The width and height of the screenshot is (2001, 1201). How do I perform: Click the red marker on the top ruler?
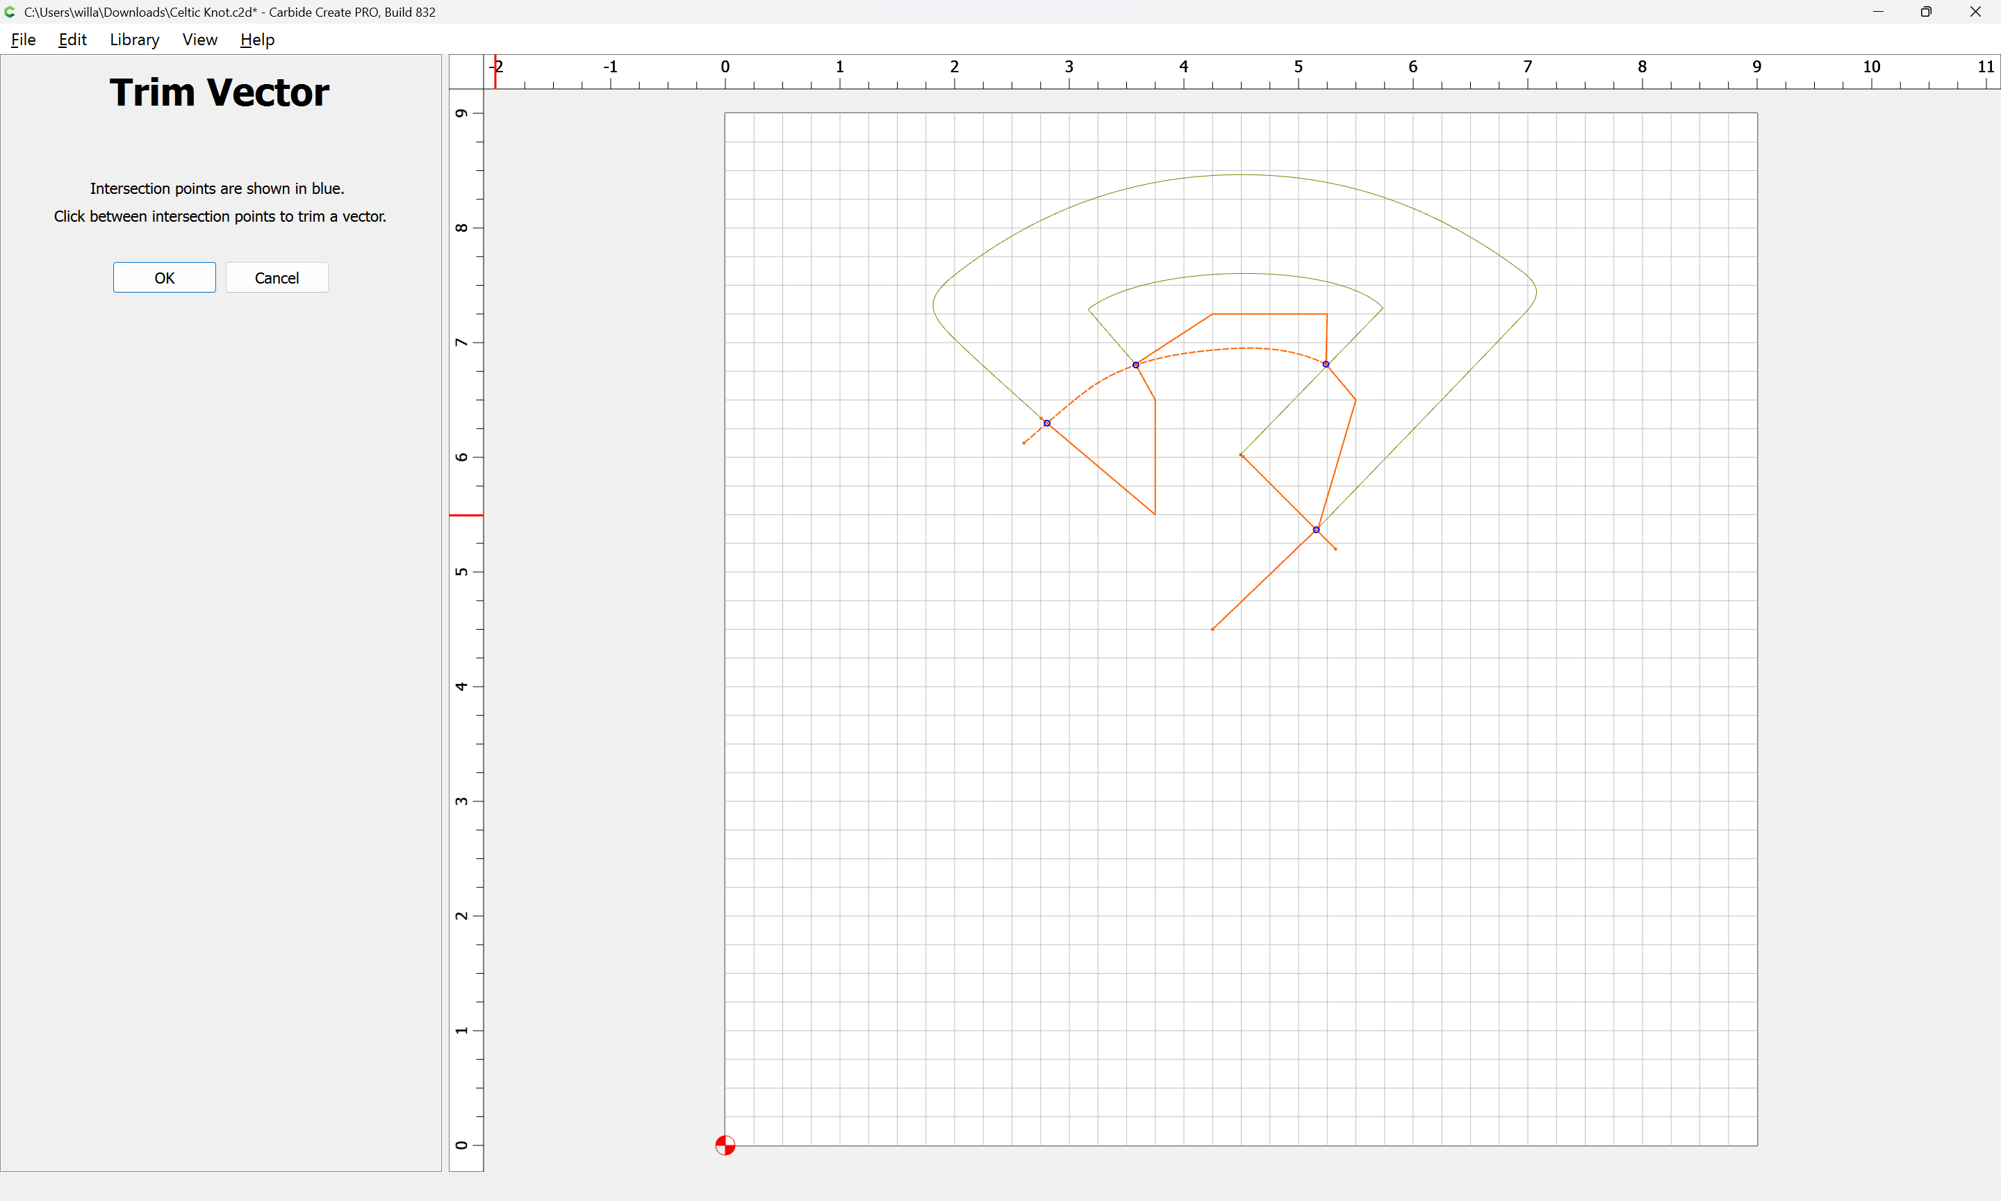tap(495, 73)
